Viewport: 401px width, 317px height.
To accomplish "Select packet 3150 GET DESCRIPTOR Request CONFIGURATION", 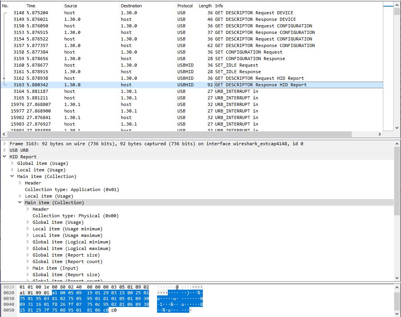I will tap(192, 26).
